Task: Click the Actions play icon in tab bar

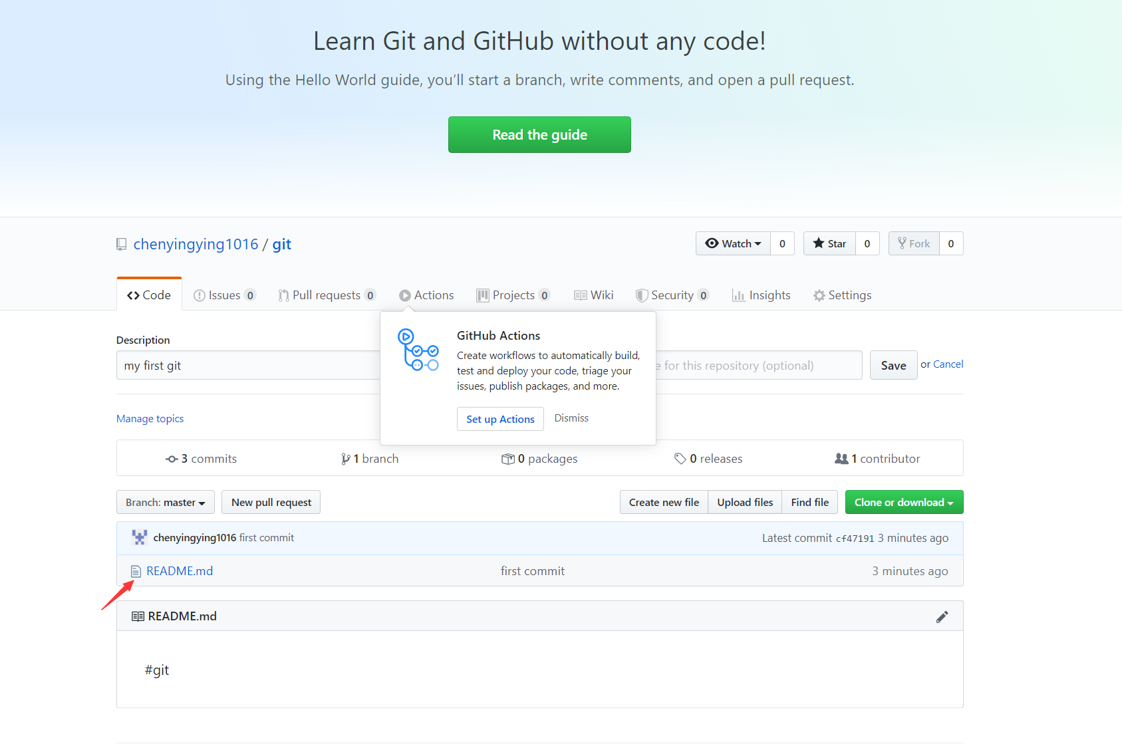Action: click(405, 295)
